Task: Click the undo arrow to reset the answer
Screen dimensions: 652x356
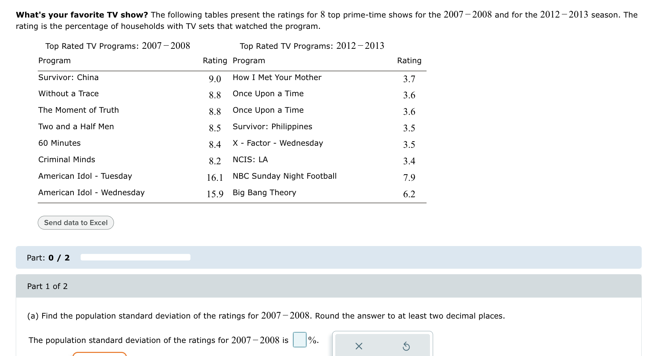Action: (407, 346)
